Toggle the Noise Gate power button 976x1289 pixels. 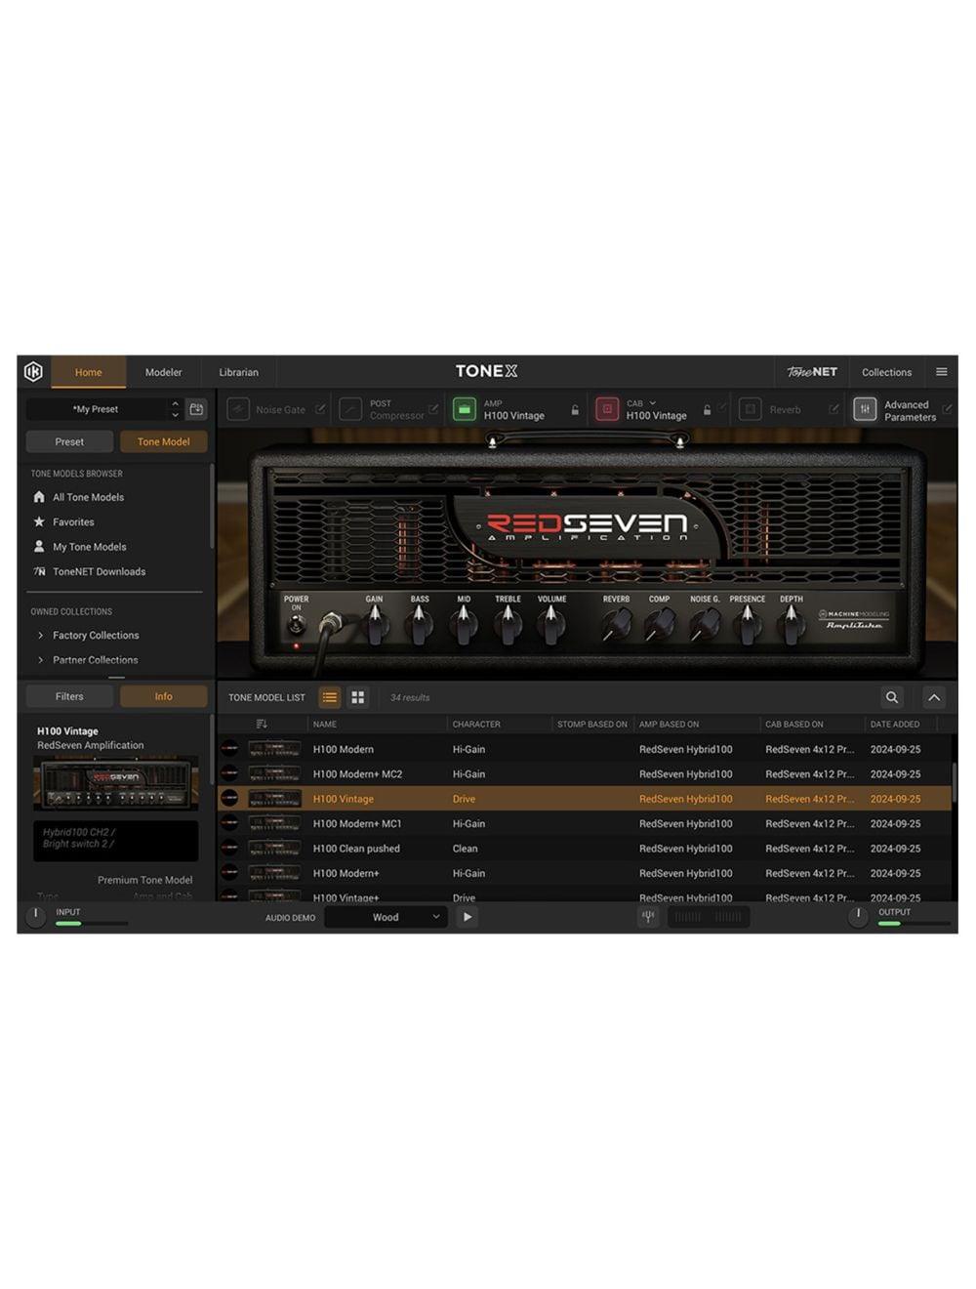pos(238,409)
